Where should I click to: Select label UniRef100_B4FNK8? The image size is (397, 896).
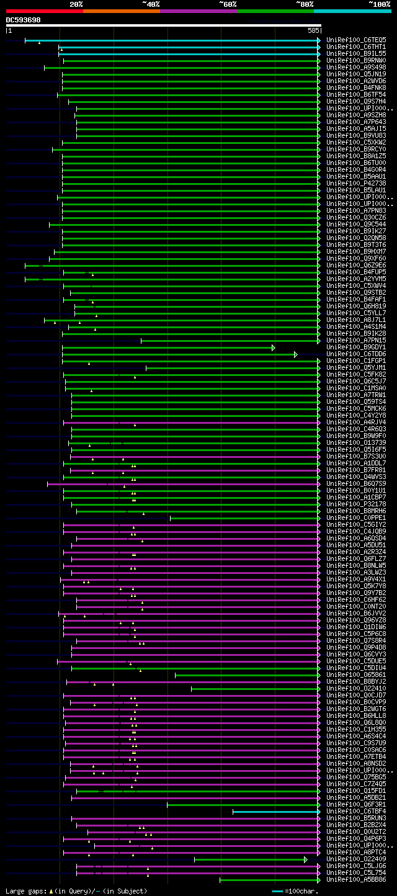click(356, 87)
